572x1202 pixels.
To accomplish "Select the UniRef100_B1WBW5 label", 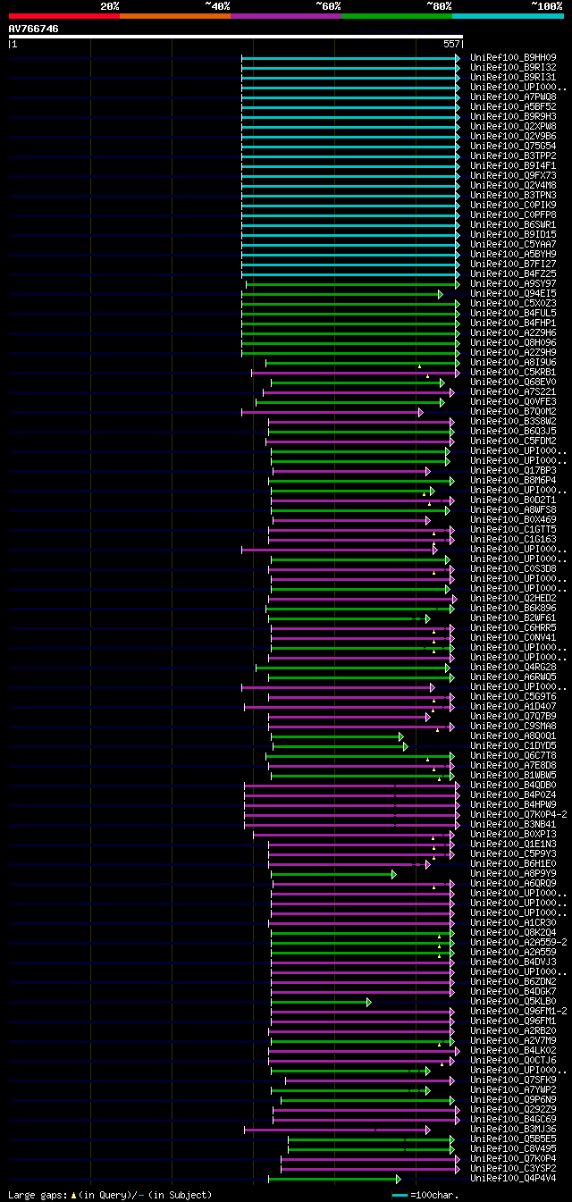I will tap(515, 776).
